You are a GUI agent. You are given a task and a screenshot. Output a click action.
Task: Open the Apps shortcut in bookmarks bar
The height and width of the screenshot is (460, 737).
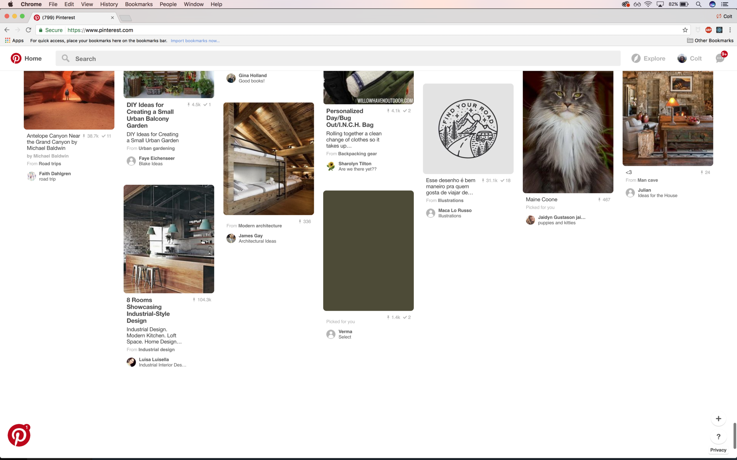click(14, 41)
